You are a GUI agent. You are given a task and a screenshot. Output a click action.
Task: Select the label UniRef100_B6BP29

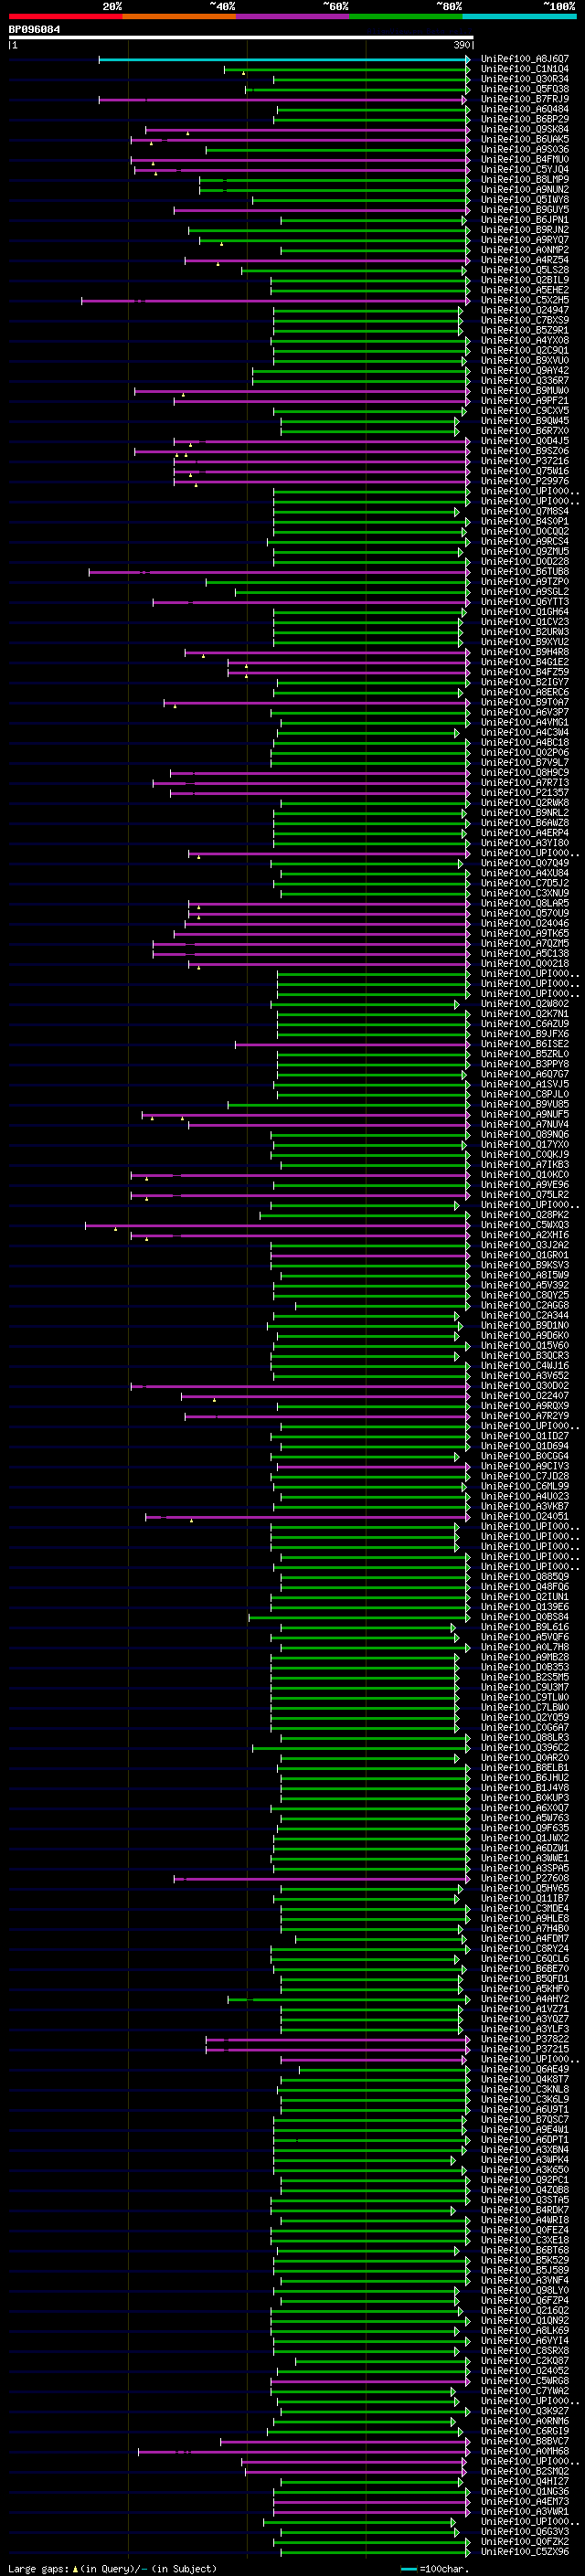(x=525, y=119)
